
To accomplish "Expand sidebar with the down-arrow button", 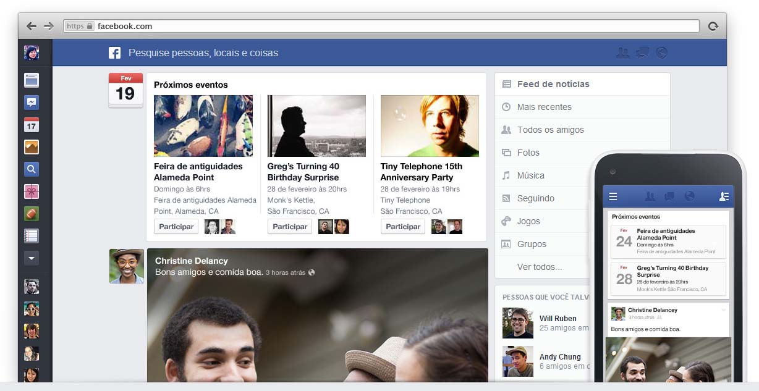I will point(32,258).
